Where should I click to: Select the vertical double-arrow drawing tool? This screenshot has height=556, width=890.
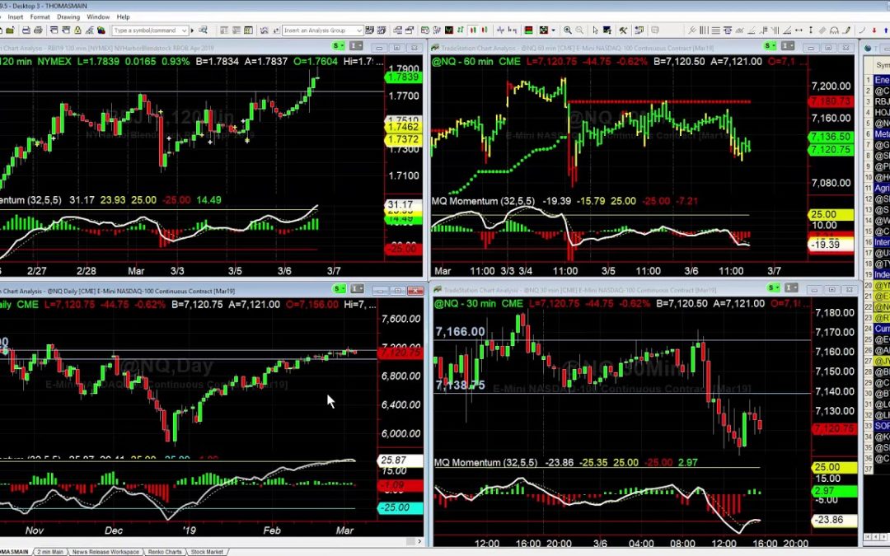811,30
